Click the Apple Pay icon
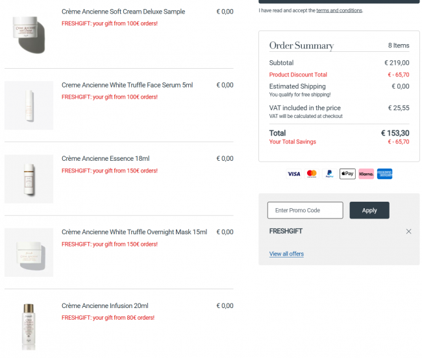The height and width of the screenshot is (358, 422). 347,174
